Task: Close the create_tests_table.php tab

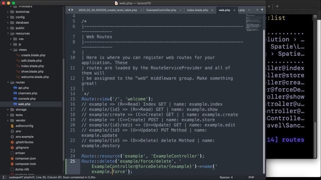Action: (141, 10)
